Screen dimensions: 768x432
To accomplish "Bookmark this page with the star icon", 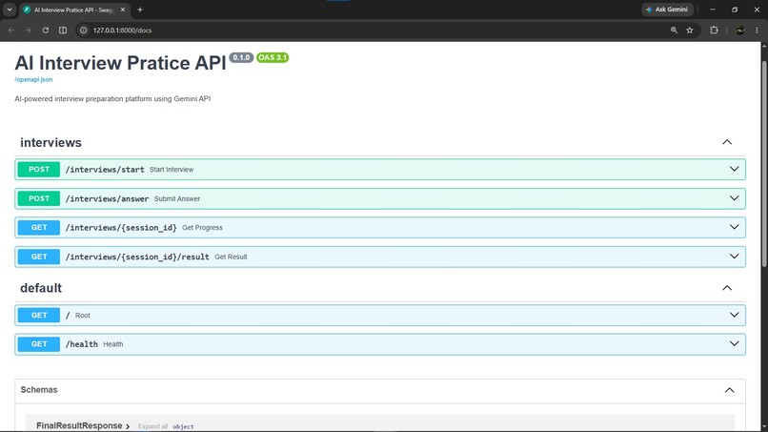I will coord(690,31).
